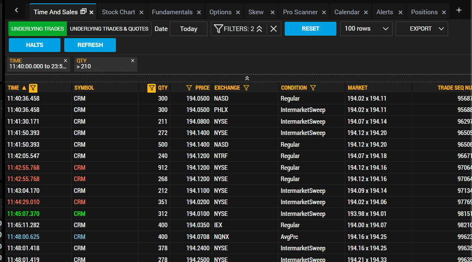Click the 194.0350 price cell
Viewport: 472px width, 262px height.
click(x=198, y=225)
